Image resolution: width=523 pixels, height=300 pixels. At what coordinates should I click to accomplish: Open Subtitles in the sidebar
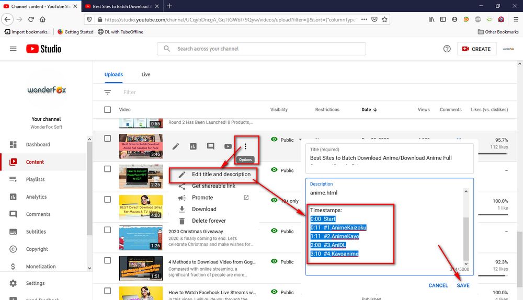[36, 232]
